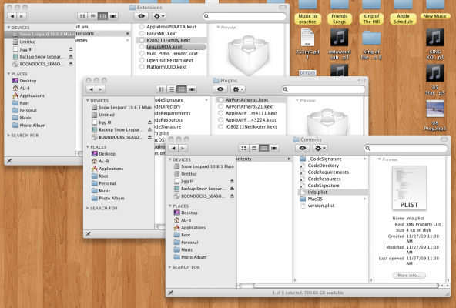The image size is (456, 308).
Task: Click Back arrow in PlugIns window
Action: (x=92, y=89)
